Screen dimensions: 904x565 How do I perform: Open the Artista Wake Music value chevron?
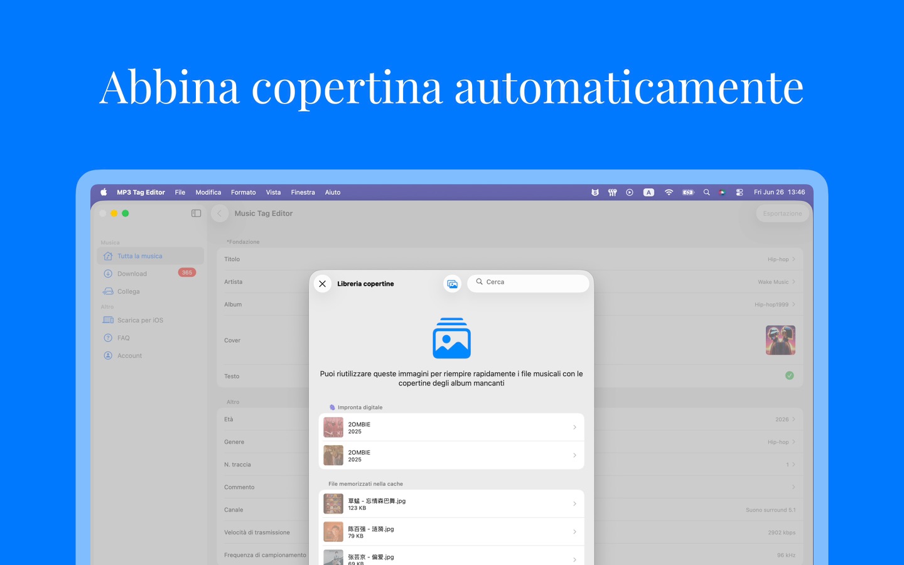point(794,282)
